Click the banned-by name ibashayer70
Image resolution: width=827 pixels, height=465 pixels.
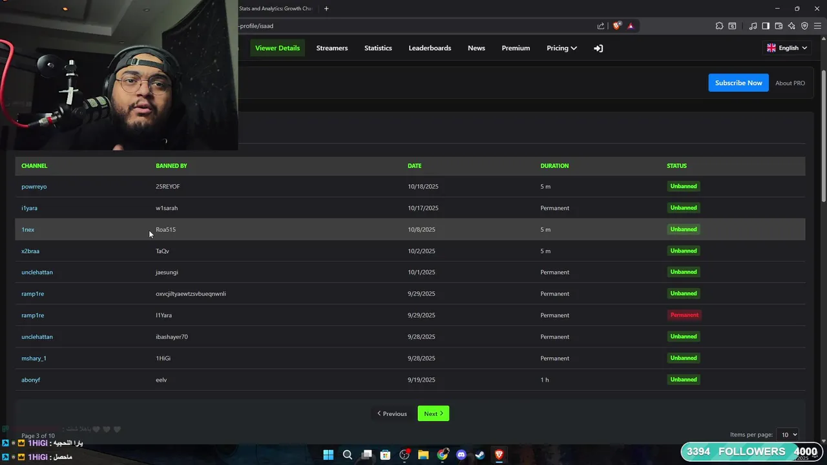(172, 337)
